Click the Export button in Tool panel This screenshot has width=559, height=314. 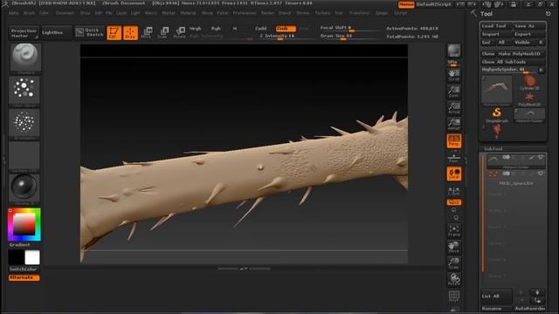tap(529, 34)
